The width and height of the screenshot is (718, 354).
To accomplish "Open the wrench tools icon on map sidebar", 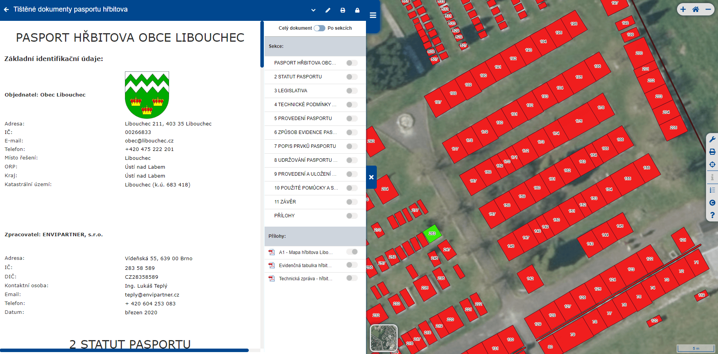I will 712,139.
